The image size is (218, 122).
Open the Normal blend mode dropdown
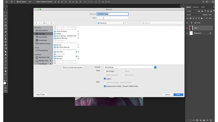[x=194, y=15]
